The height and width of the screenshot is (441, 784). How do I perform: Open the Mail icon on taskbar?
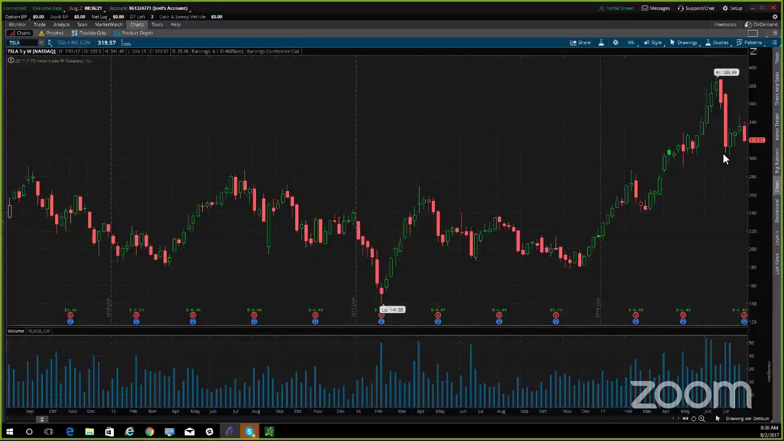click(189, 432)
